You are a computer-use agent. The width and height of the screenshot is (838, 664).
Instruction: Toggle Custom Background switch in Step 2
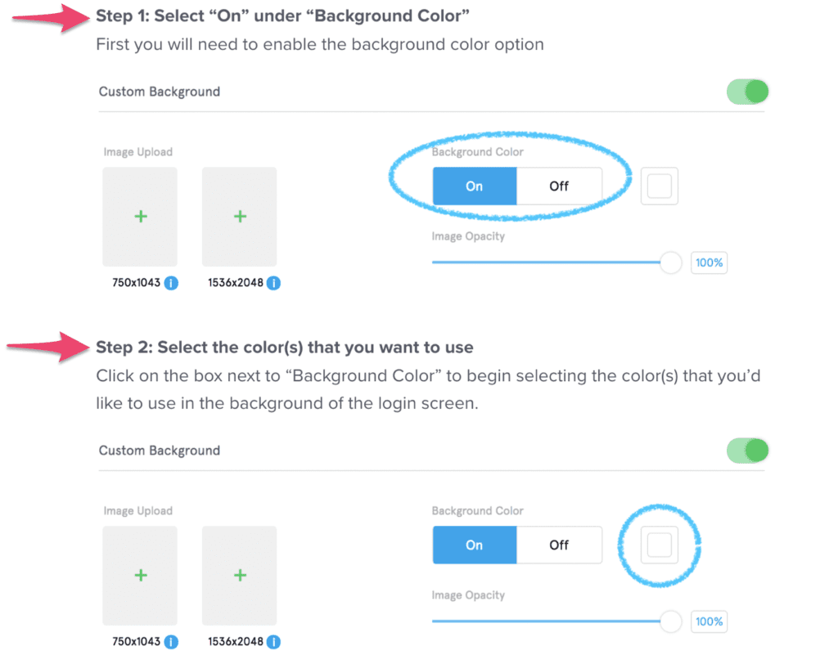747,451
